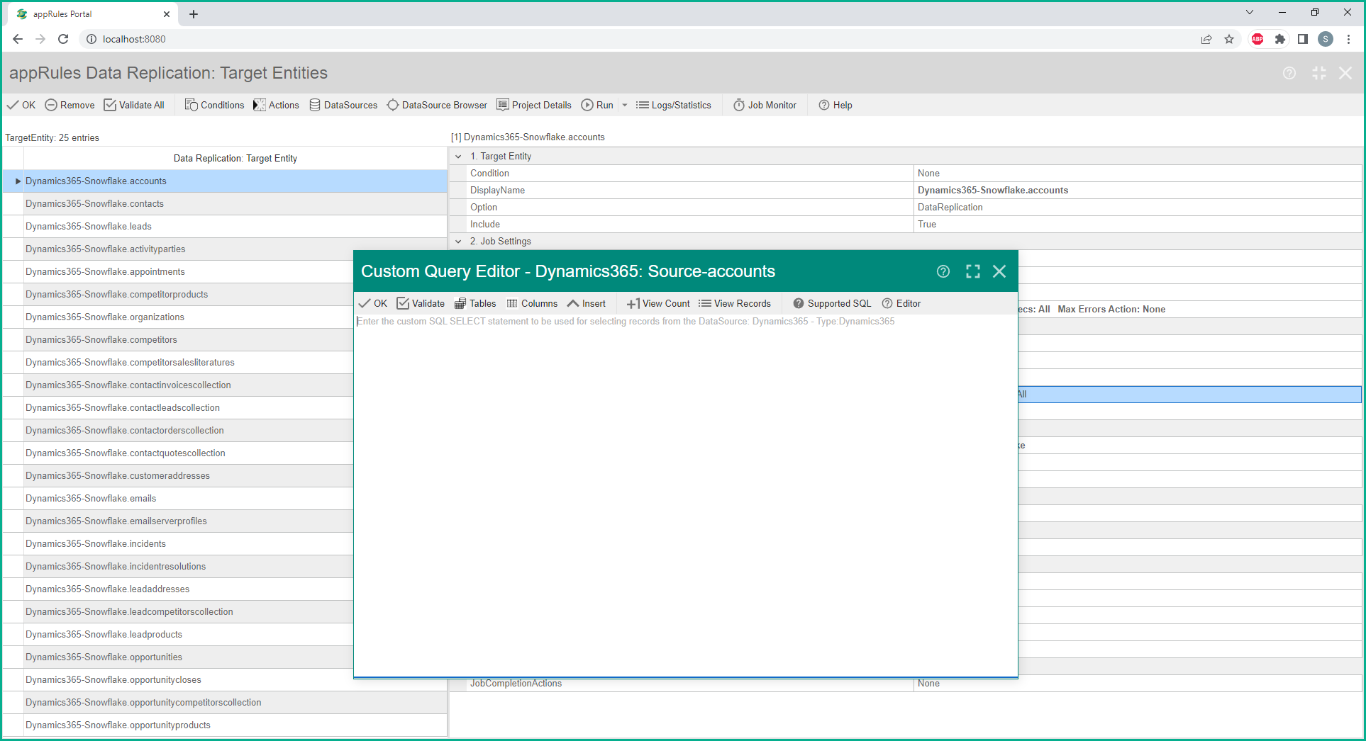Validate the custom SQL query
The width and height of the screenshot is (1366, 741).
[x=421, y=303]
